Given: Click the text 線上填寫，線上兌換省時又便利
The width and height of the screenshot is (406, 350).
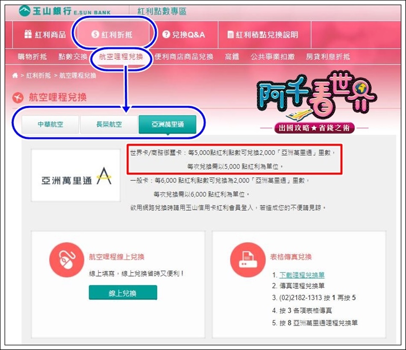Looking at the screenshot, I should 136,273.
